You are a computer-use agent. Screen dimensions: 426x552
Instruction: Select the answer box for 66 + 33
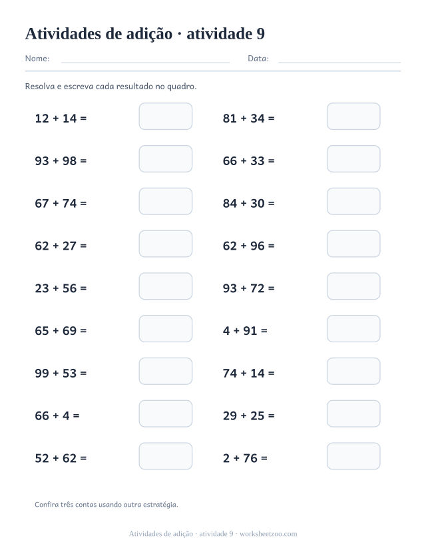click(353, 158)
